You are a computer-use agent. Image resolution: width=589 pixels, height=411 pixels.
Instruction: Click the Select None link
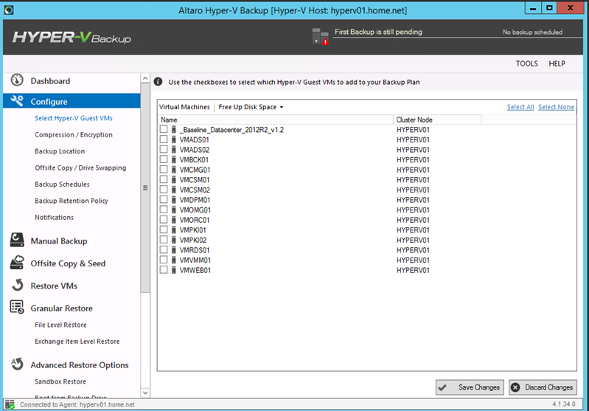tap(556, 107)
